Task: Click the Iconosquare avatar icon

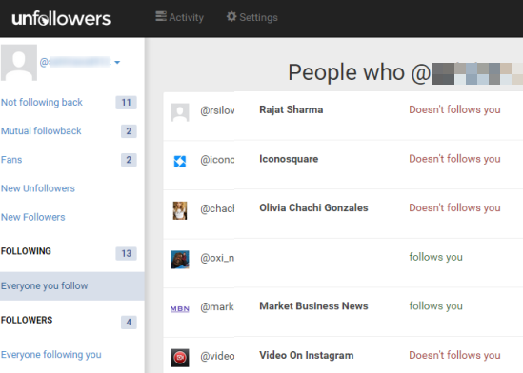Action: tap(180, 162)
